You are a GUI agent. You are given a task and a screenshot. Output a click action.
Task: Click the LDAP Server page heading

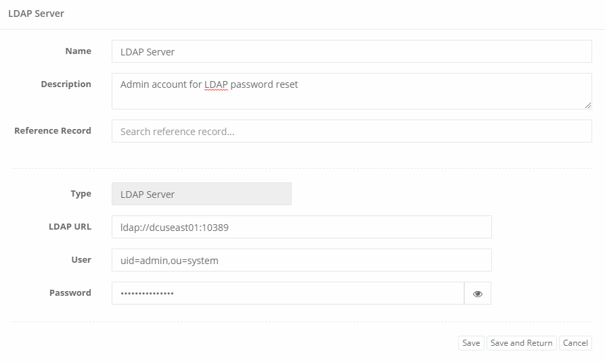tap(36, 14)
